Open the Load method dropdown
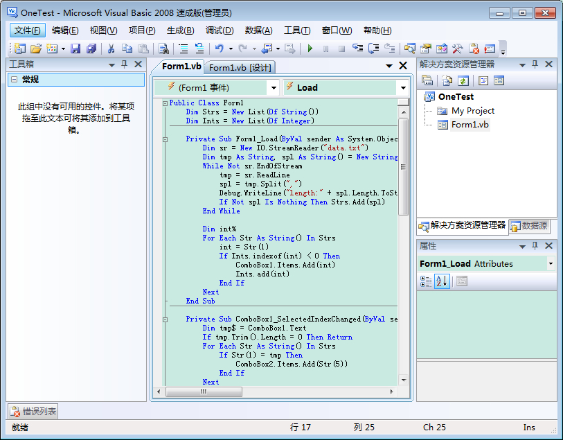 pyautogui.click(x=403, y=88)
